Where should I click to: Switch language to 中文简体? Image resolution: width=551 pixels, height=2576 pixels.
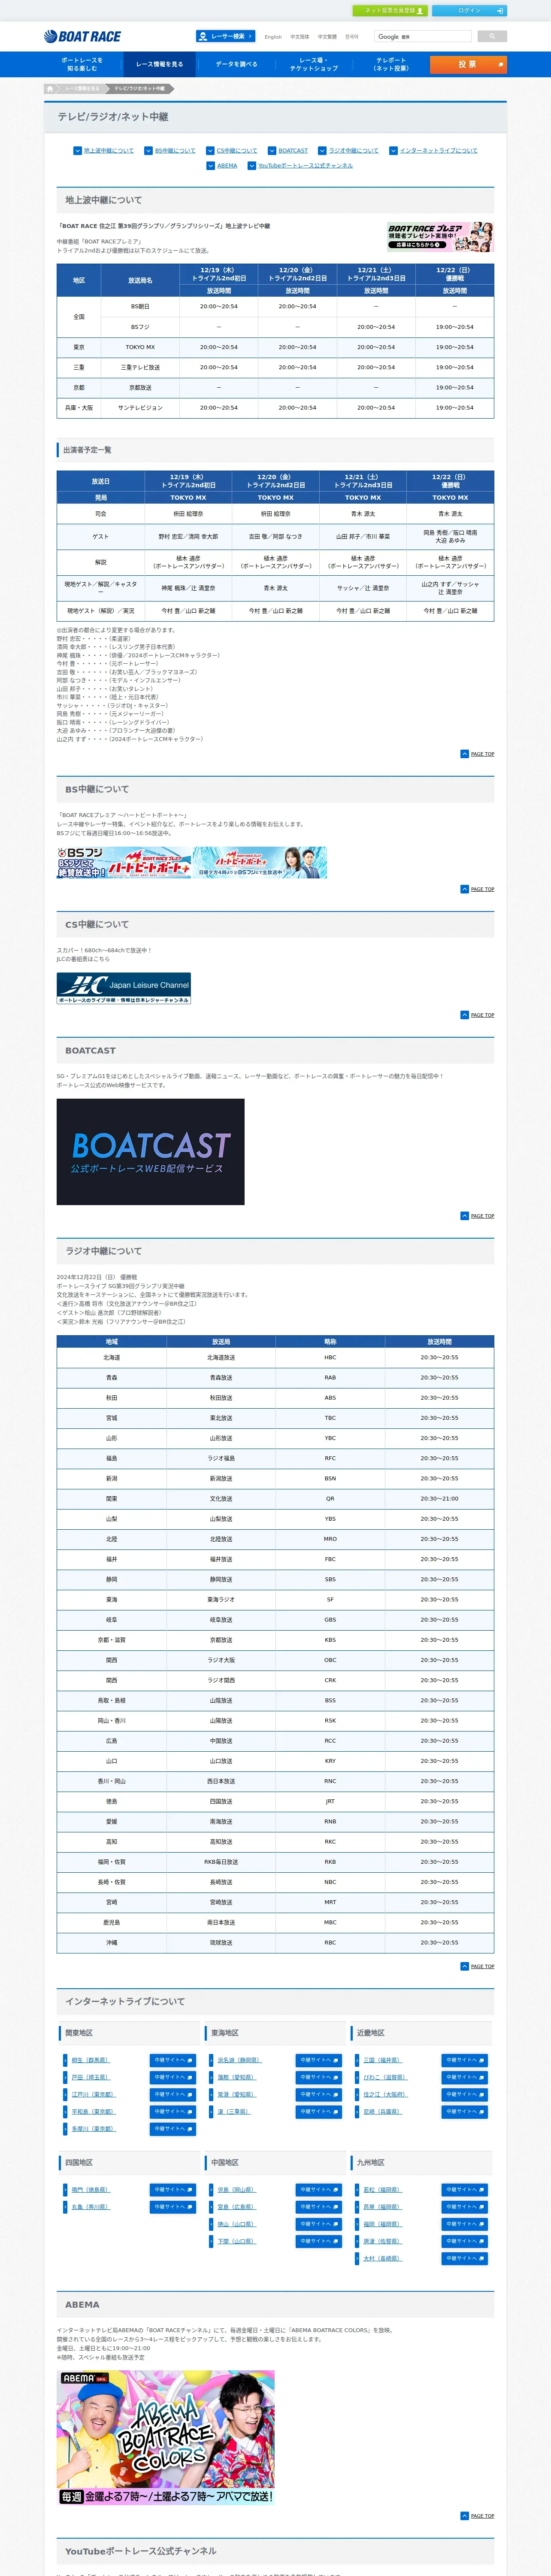(300, 36)
